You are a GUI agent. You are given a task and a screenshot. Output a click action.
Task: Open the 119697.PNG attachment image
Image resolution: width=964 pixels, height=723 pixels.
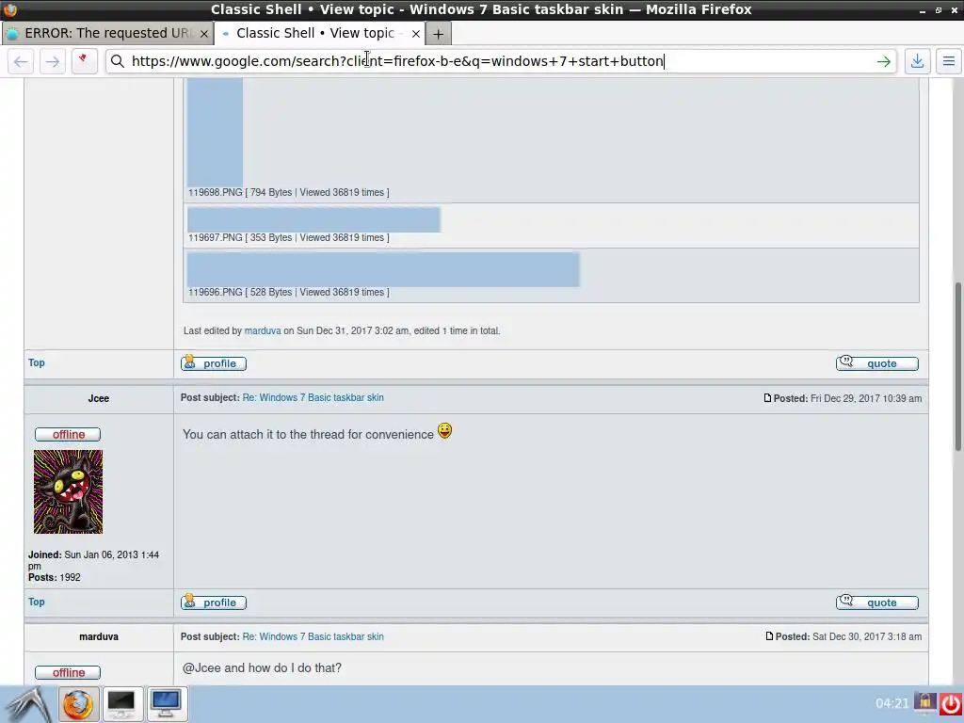(313, 220)
